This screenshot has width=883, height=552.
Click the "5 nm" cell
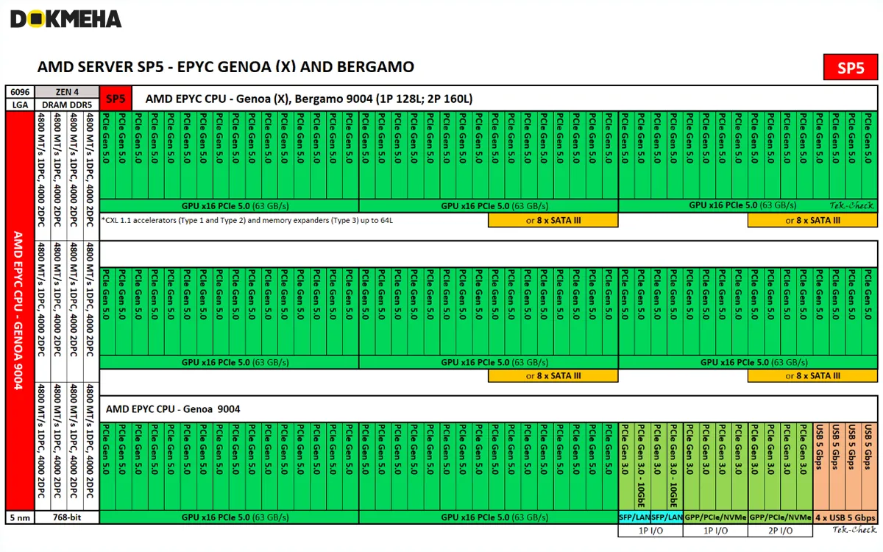click(19, 517)
